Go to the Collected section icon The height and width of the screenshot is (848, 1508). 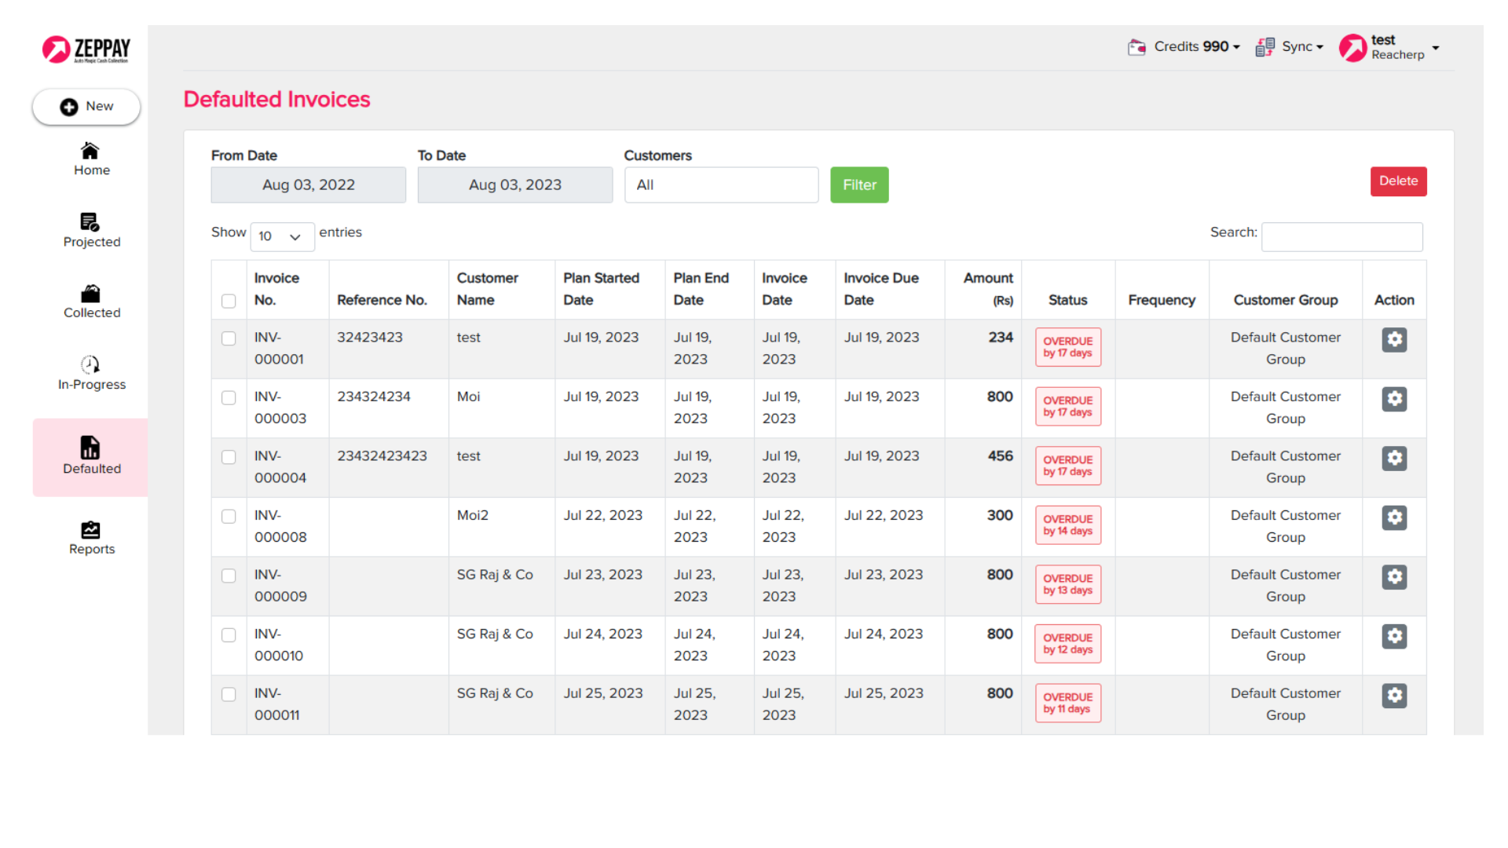pyautogui.click(x=90, y=294)
